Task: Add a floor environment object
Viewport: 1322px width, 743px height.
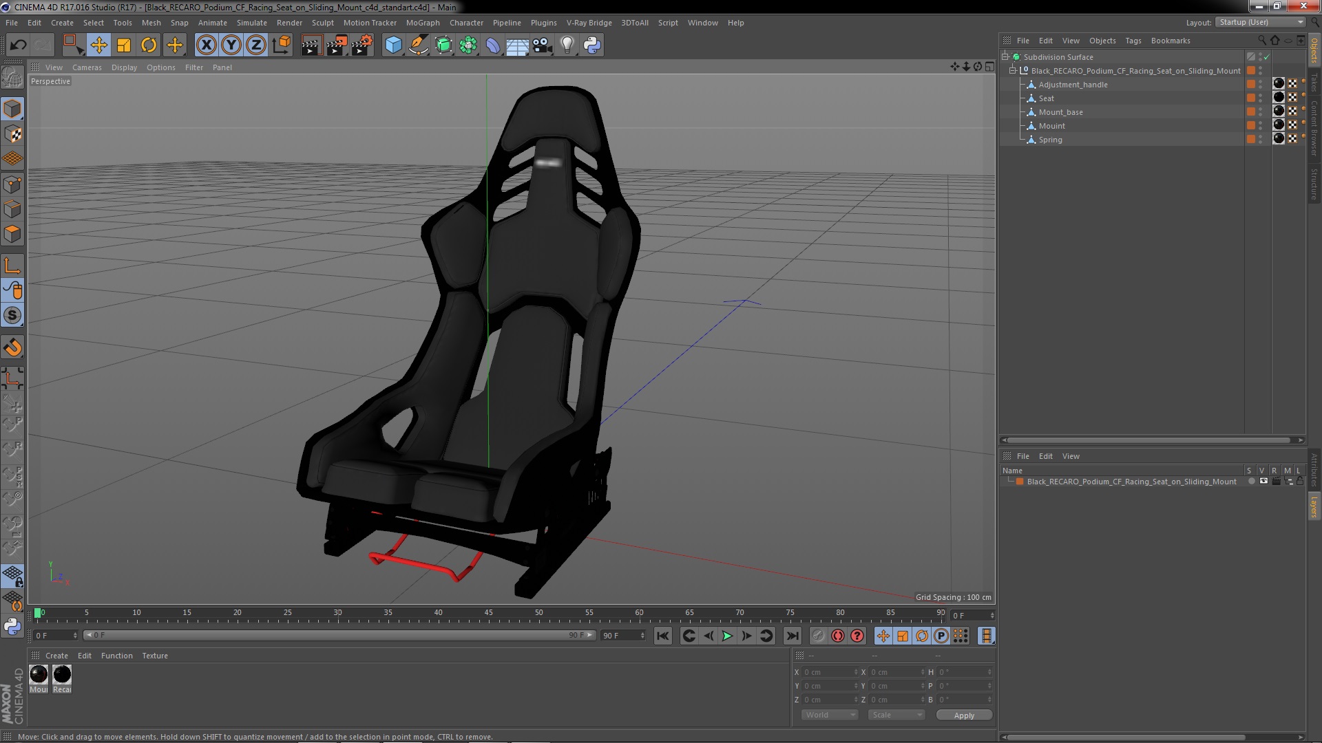Action: tap(517, 45)
